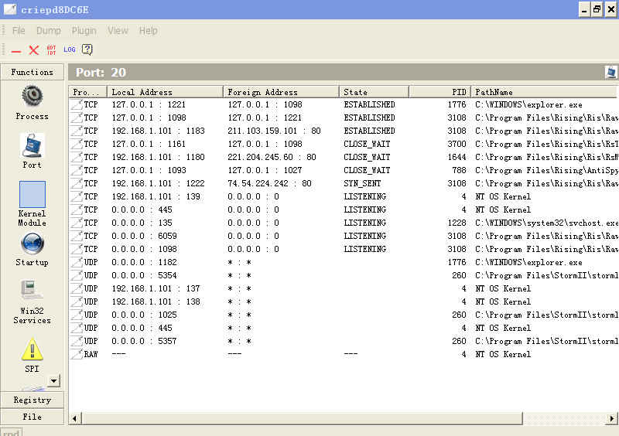Restore down the criepd8DC6E window
This screenshot has height=436, width=619.
(x=597, y=9)
